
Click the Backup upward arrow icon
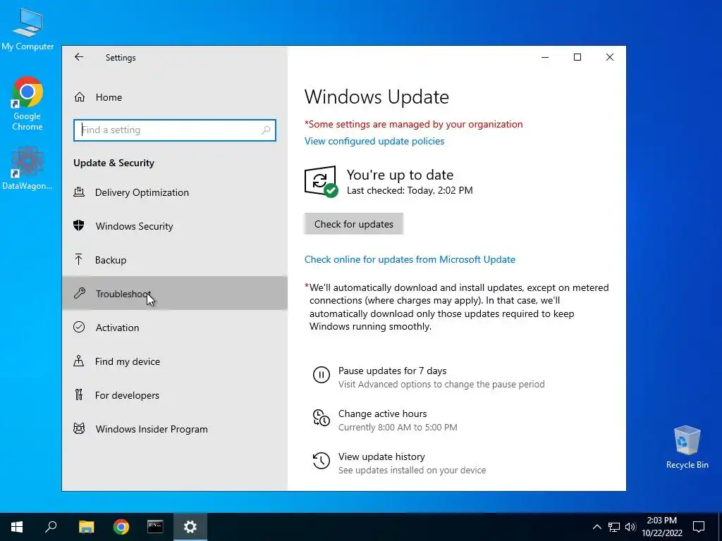[x=79, y=259]
